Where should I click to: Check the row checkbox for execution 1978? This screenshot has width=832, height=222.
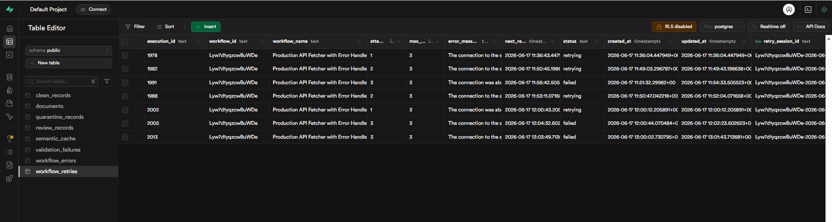coord(125,55)
